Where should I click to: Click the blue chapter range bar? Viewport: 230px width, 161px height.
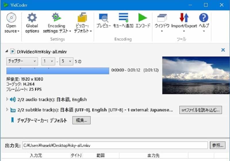click(58, 71)
